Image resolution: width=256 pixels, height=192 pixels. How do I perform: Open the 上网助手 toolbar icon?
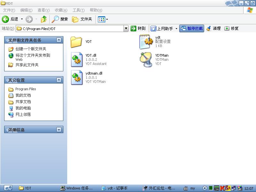click(153, 28)
